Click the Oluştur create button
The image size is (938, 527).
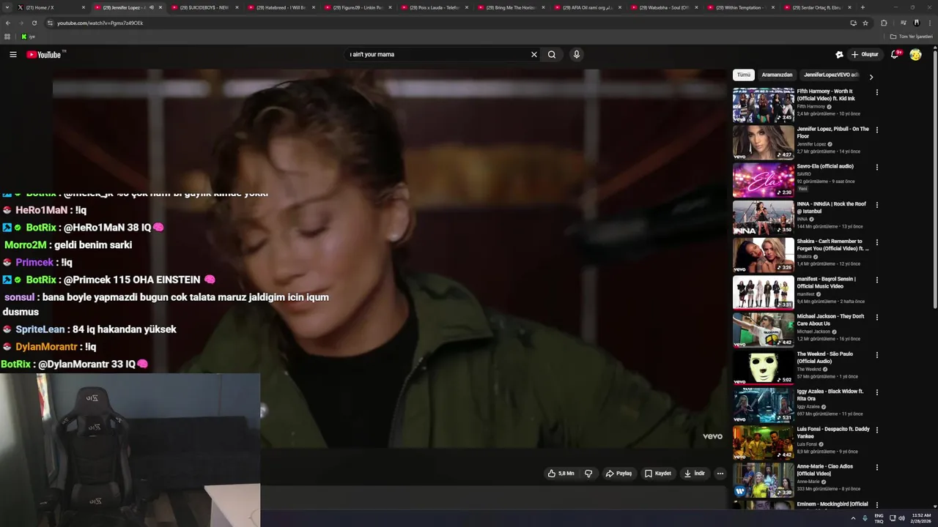(865, 54)
